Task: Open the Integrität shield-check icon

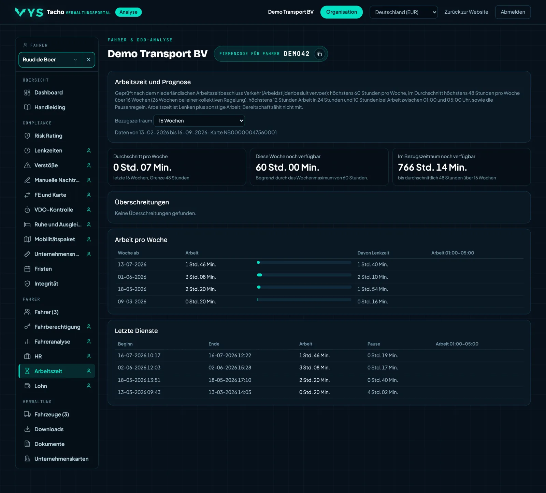Action: (27, 284)
